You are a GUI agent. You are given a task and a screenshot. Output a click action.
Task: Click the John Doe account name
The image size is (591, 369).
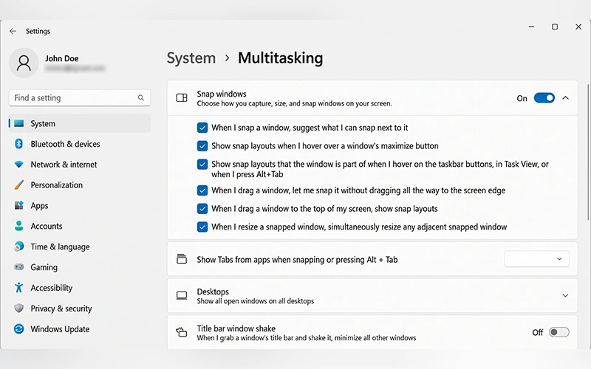point(62,58)
